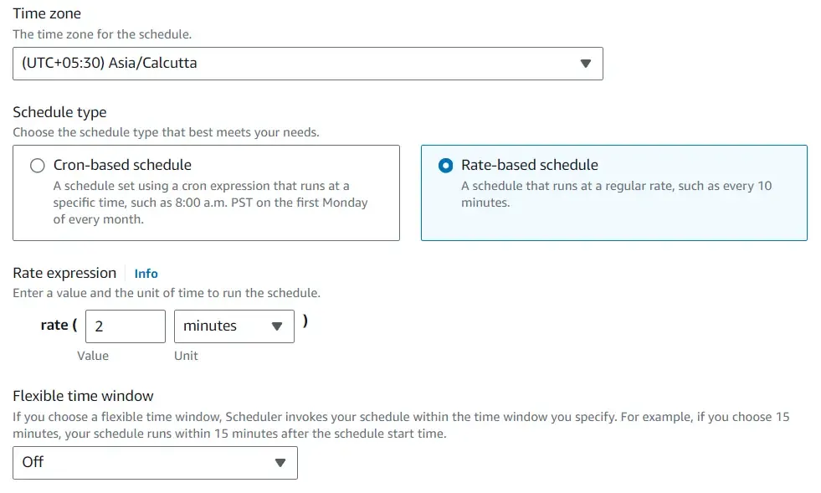Click the Rate-based schedule card
This screenshot has width=821, height=493.
point(615,193)
